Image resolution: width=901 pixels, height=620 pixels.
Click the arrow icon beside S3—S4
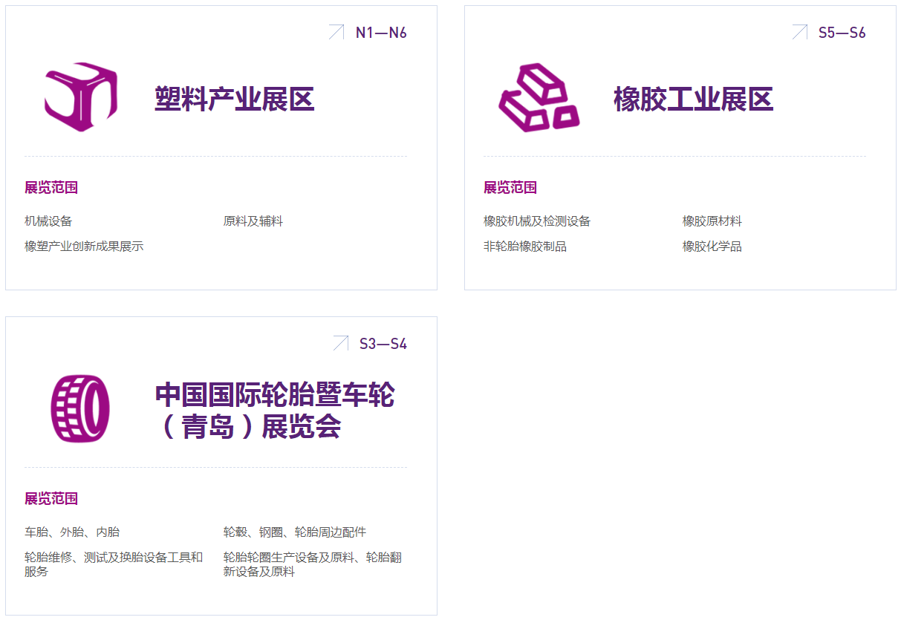[x=341, y=343]
